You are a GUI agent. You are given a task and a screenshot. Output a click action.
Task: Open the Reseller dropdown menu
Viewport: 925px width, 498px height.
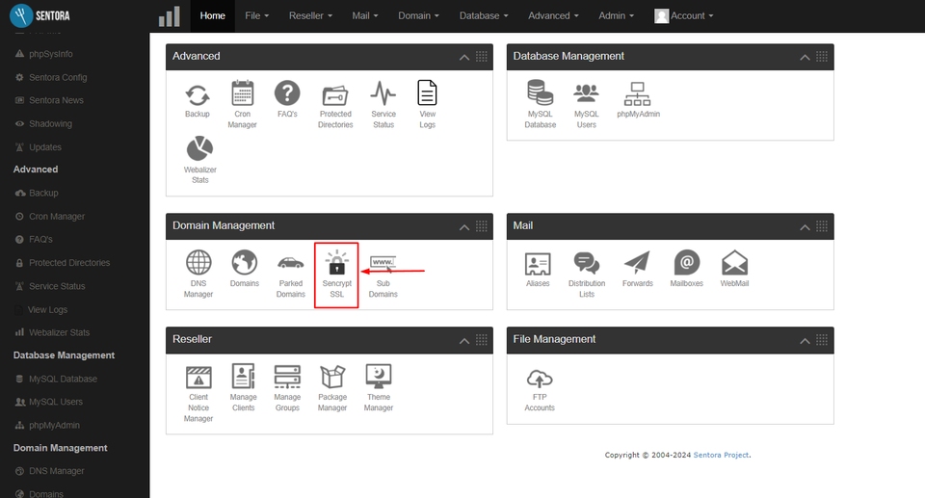[310, 16]
